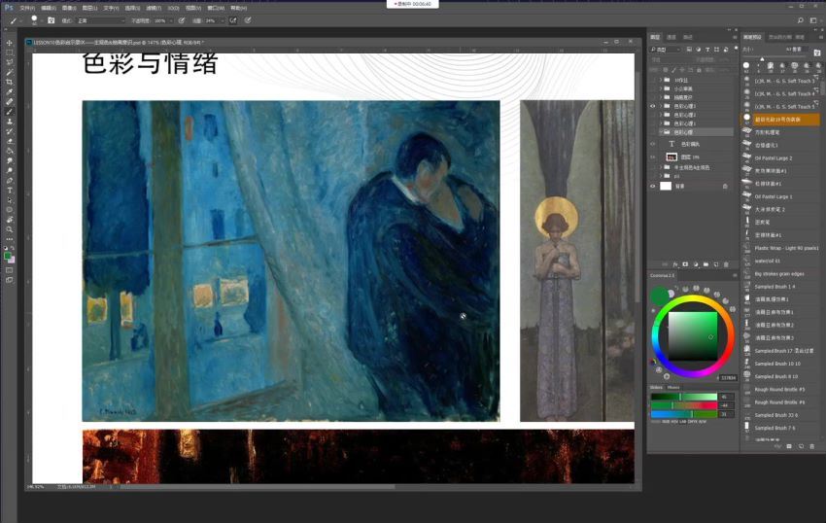Select Sampled Brush 10 10 preset

pos(777,364)
